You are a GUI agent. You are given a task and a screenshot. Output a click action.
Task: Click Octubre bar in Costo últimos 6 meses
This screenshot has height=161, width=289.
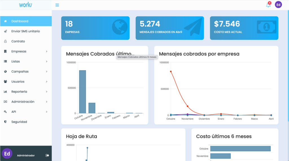pos(240,149)
